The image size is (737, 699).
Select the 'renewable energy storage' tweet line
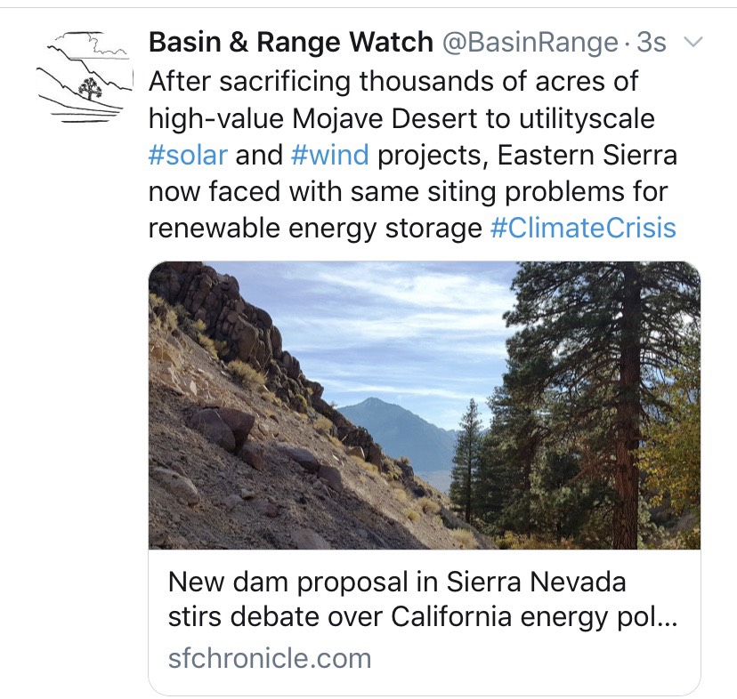315,229
